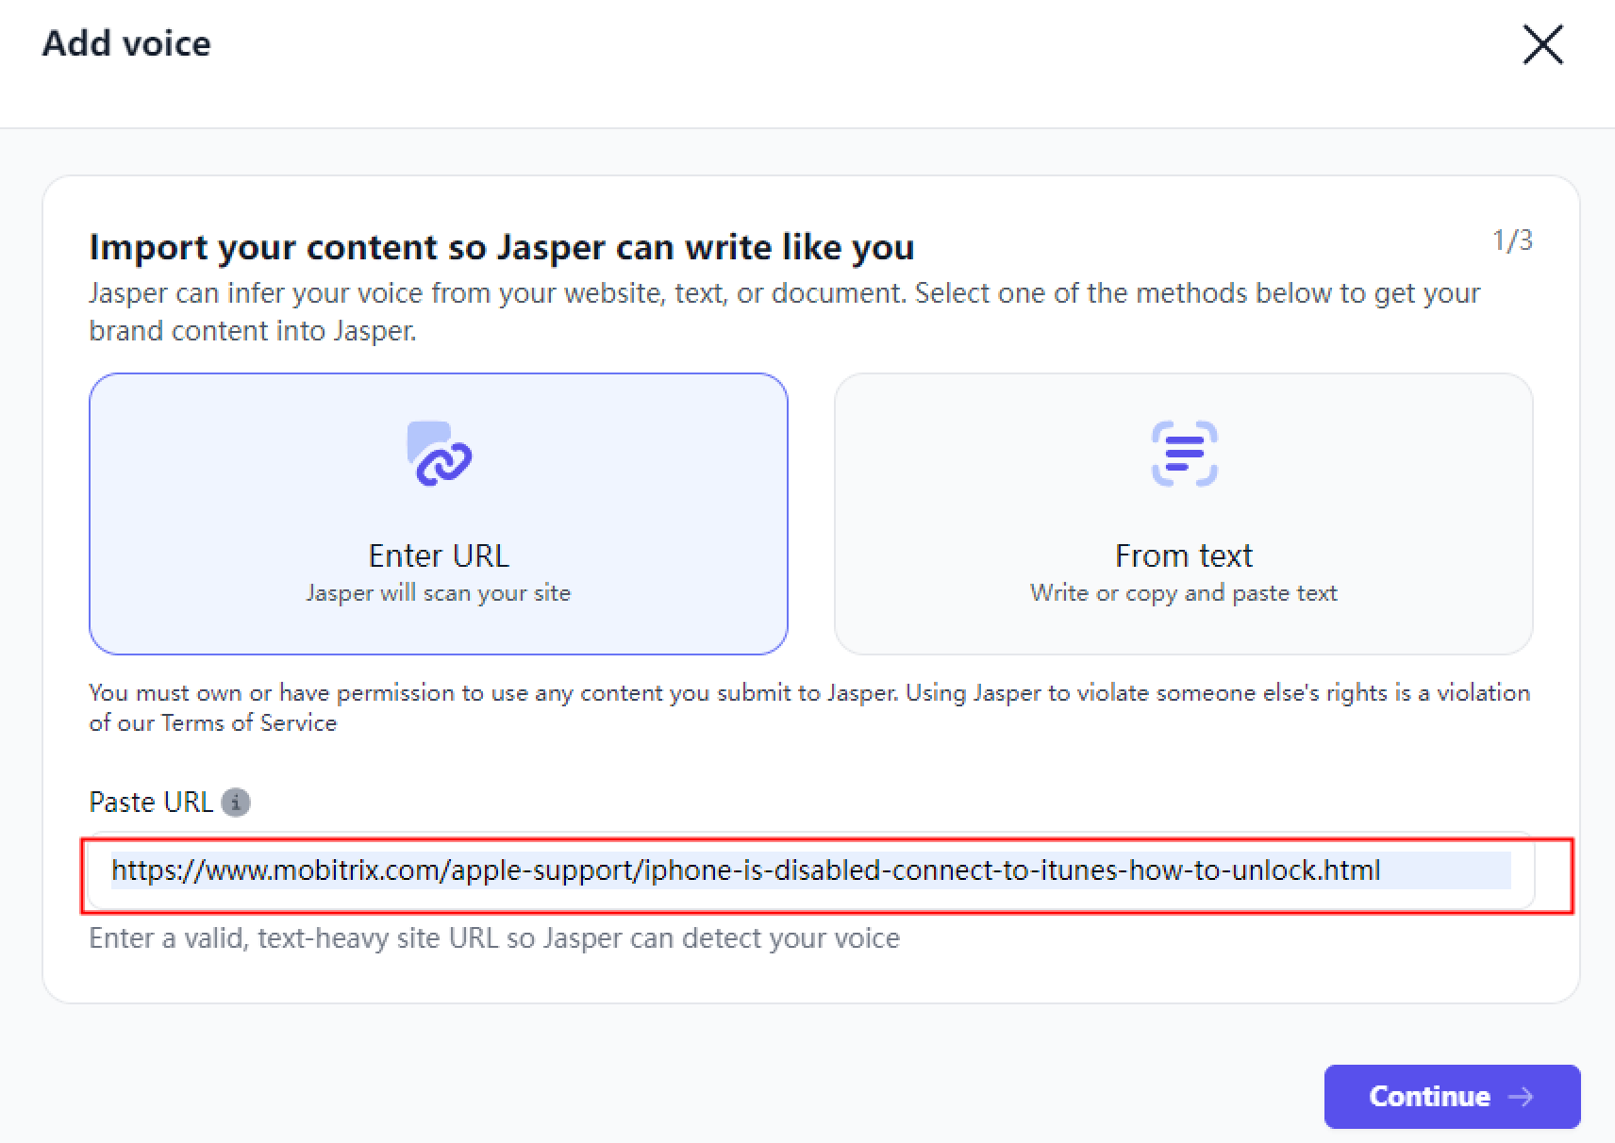Click the arrow icon on the Continue button
Viewport: 1615px width, 1143px height.
(1521, 1097)
